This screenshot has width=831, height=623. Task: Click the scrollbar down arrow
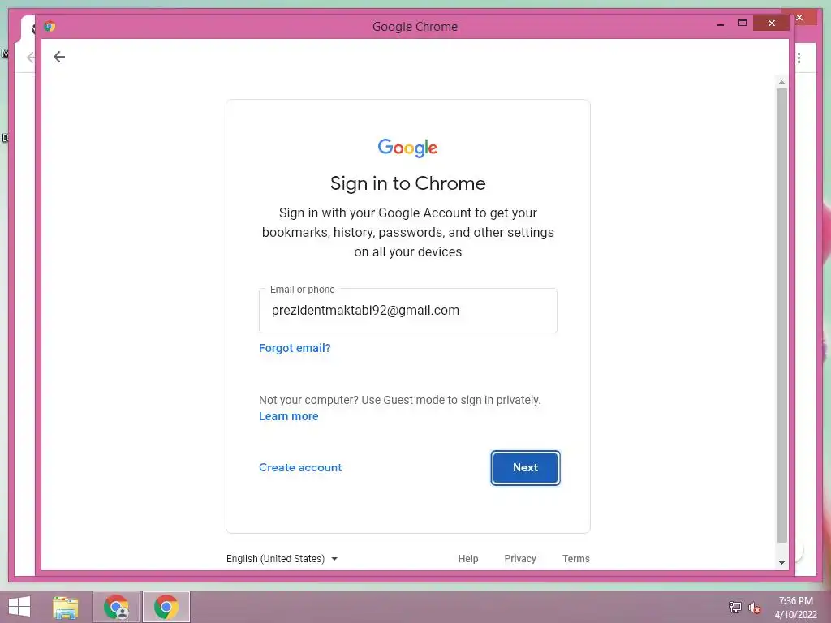(781, 563)
